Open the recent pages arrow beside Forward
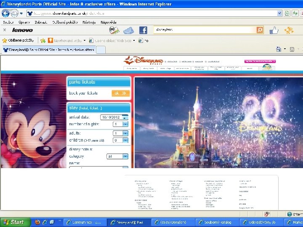 coord(21,13)
